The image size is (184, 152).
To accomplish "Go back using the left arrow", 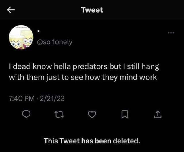I will pos(11,10).
